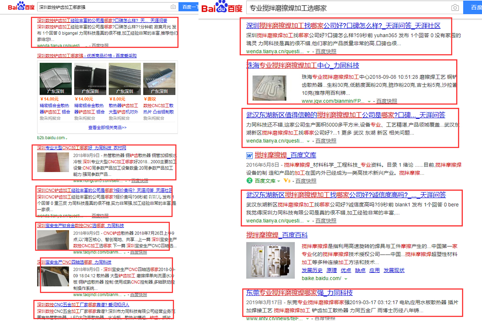The width and height of the screenshot is (482, 323).
Task: Open 深圳数控铲齿加工哪家强 - 优质商品价格 - 百度爱采购 link
Action: pos(87,56)
